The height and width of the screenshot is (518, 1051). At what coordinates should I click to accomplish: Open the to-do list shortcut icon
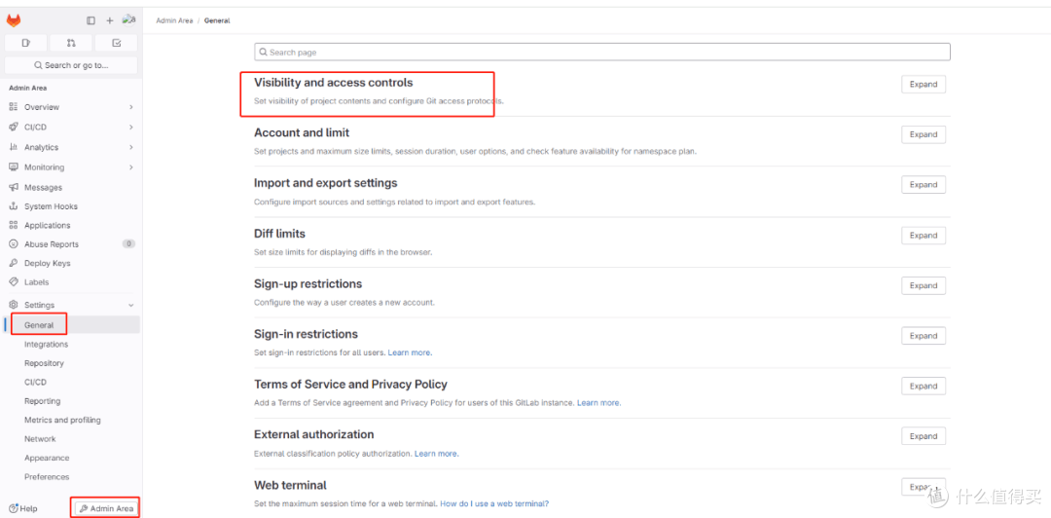click(x=116, y=43)
